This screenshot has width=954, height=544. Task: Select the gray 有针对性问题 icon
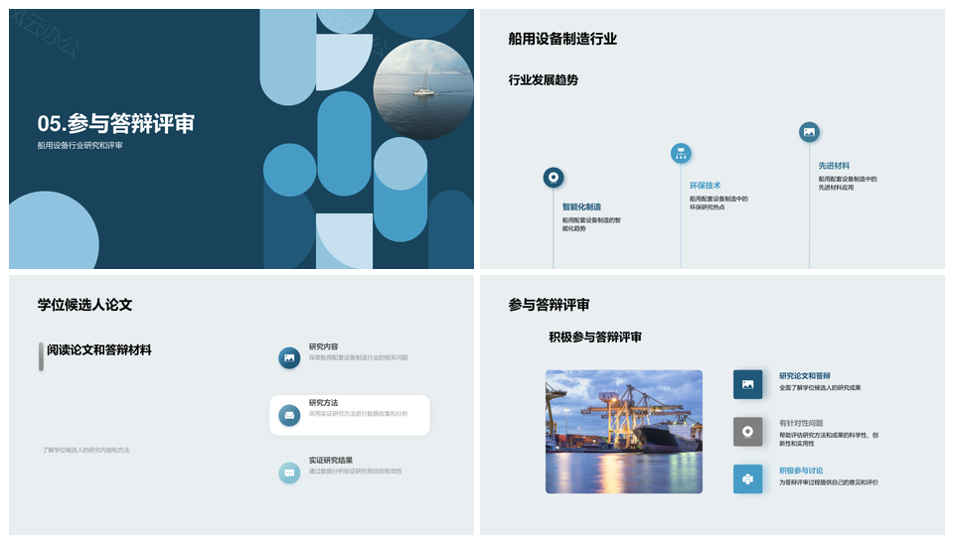[x=747, y=432]
